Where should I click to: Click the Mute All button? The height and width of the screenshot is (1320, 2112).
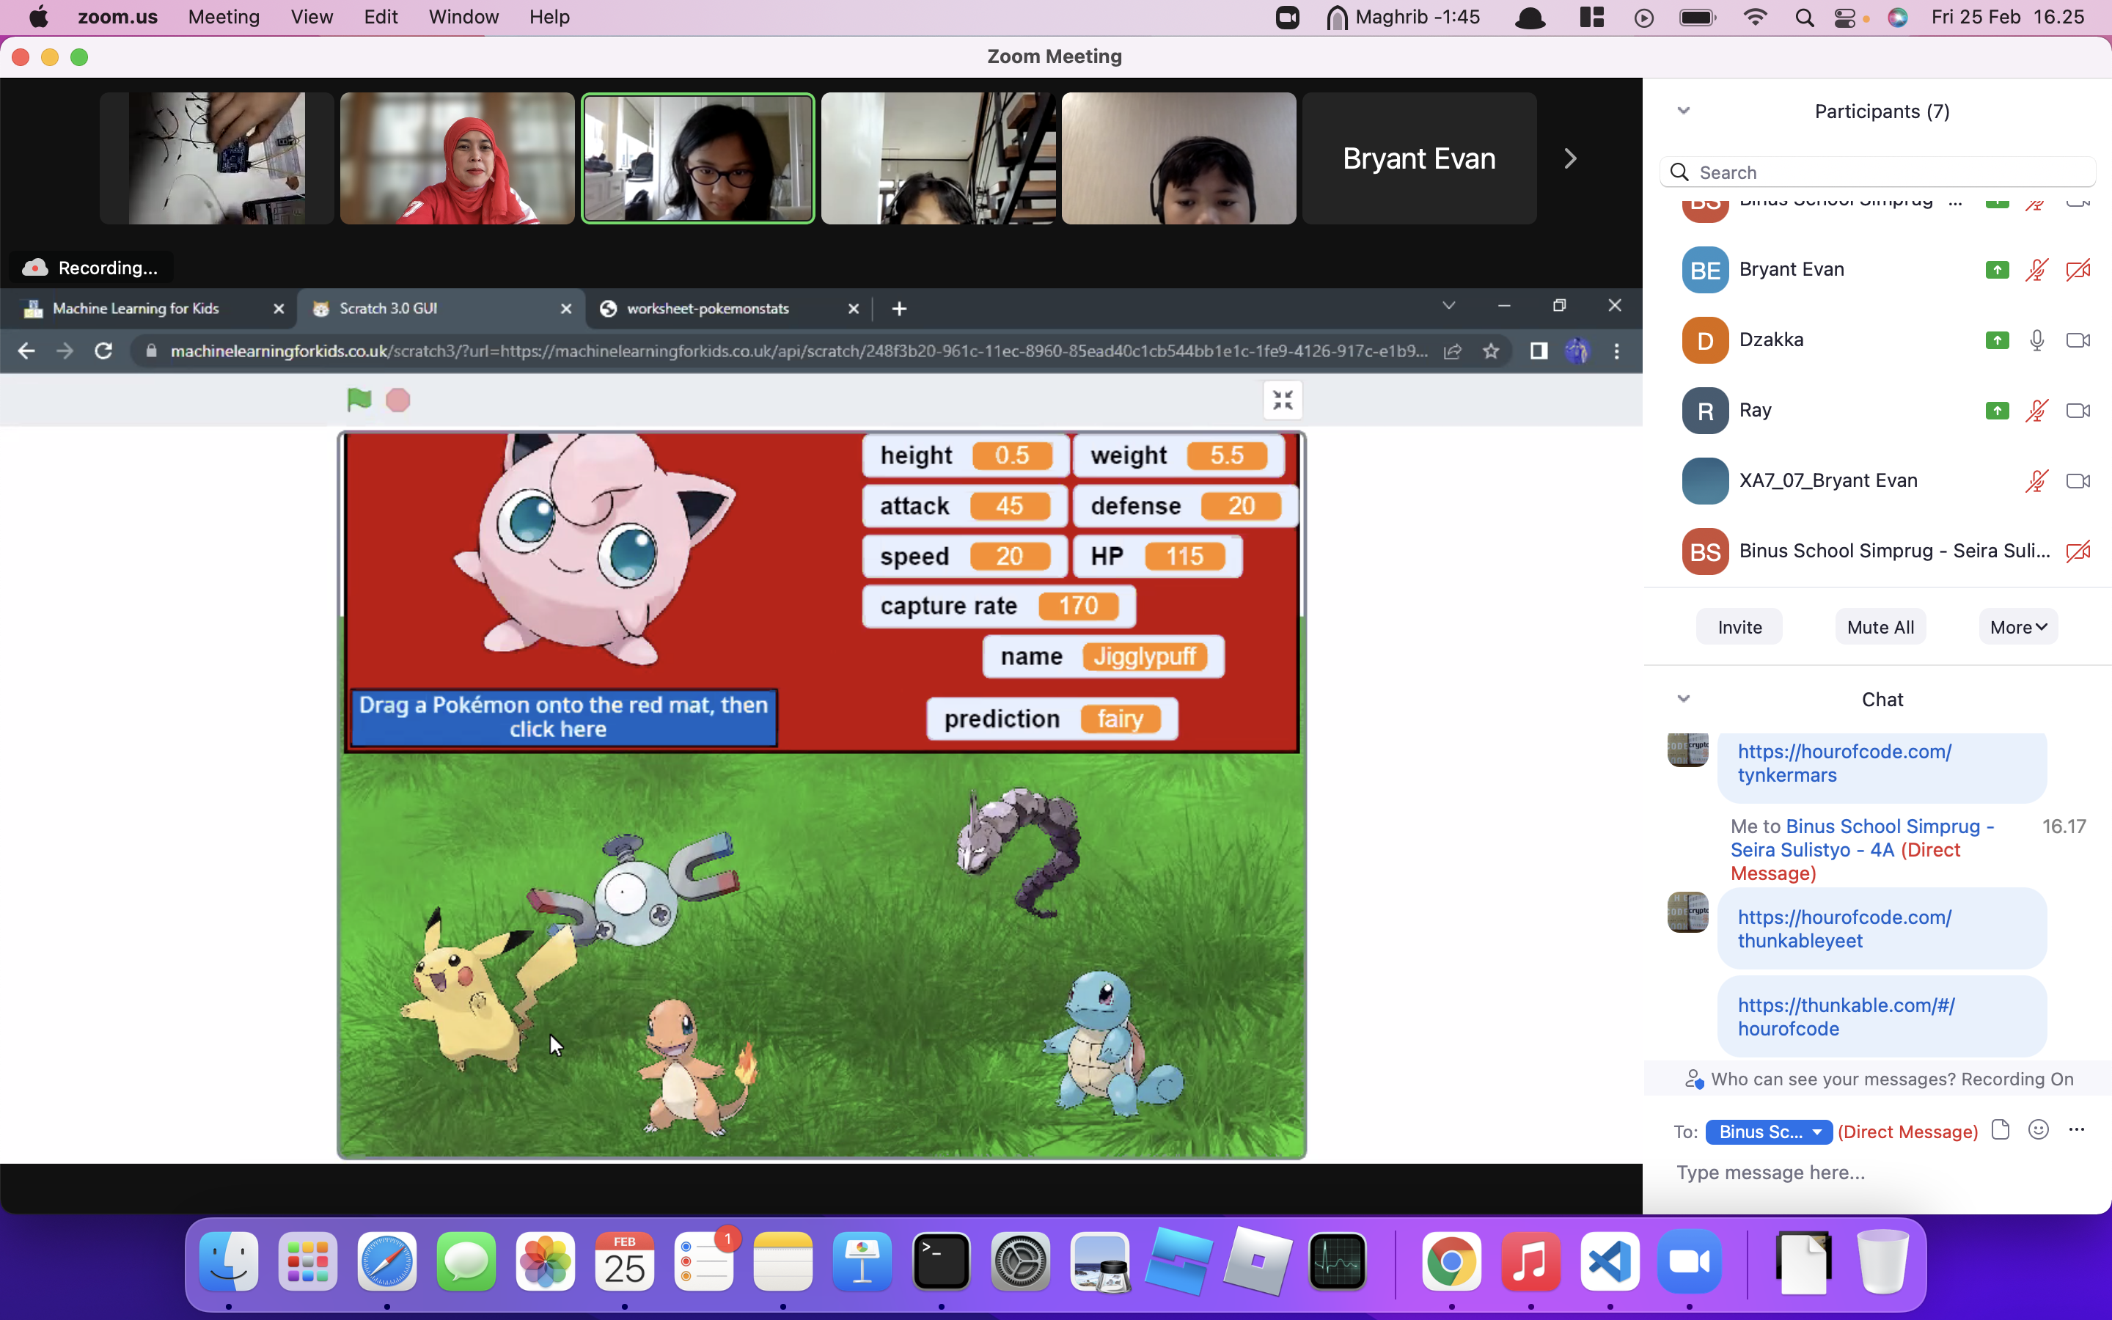point(1880,627)
